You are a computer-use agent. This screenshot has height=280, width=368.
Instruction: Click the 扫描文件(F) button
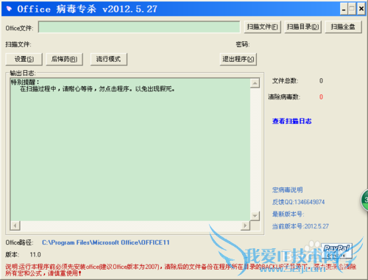(x=262, y=27)
